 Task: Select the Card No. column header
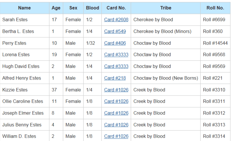tap(116, 8)
